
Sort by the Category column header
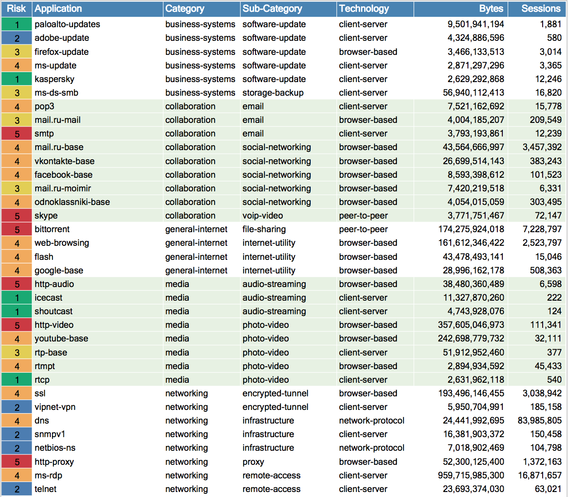(184, 9)
